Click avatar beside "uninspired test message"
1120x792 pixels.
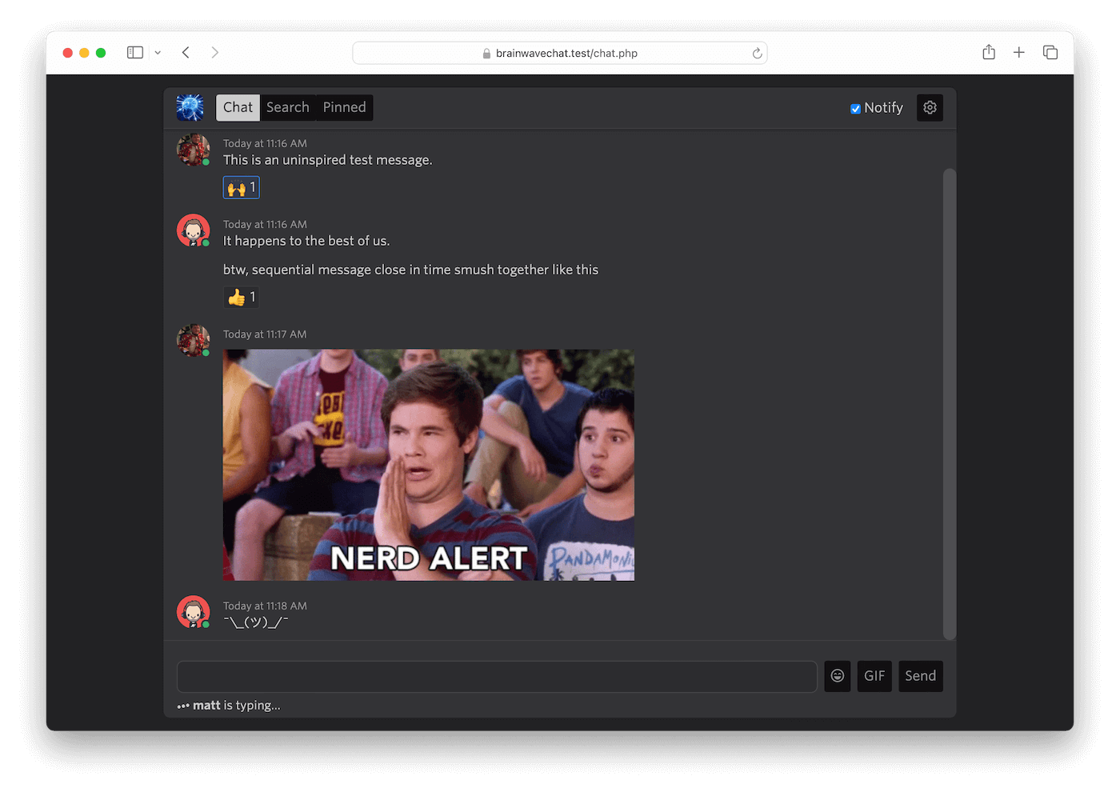coord(193,150)
